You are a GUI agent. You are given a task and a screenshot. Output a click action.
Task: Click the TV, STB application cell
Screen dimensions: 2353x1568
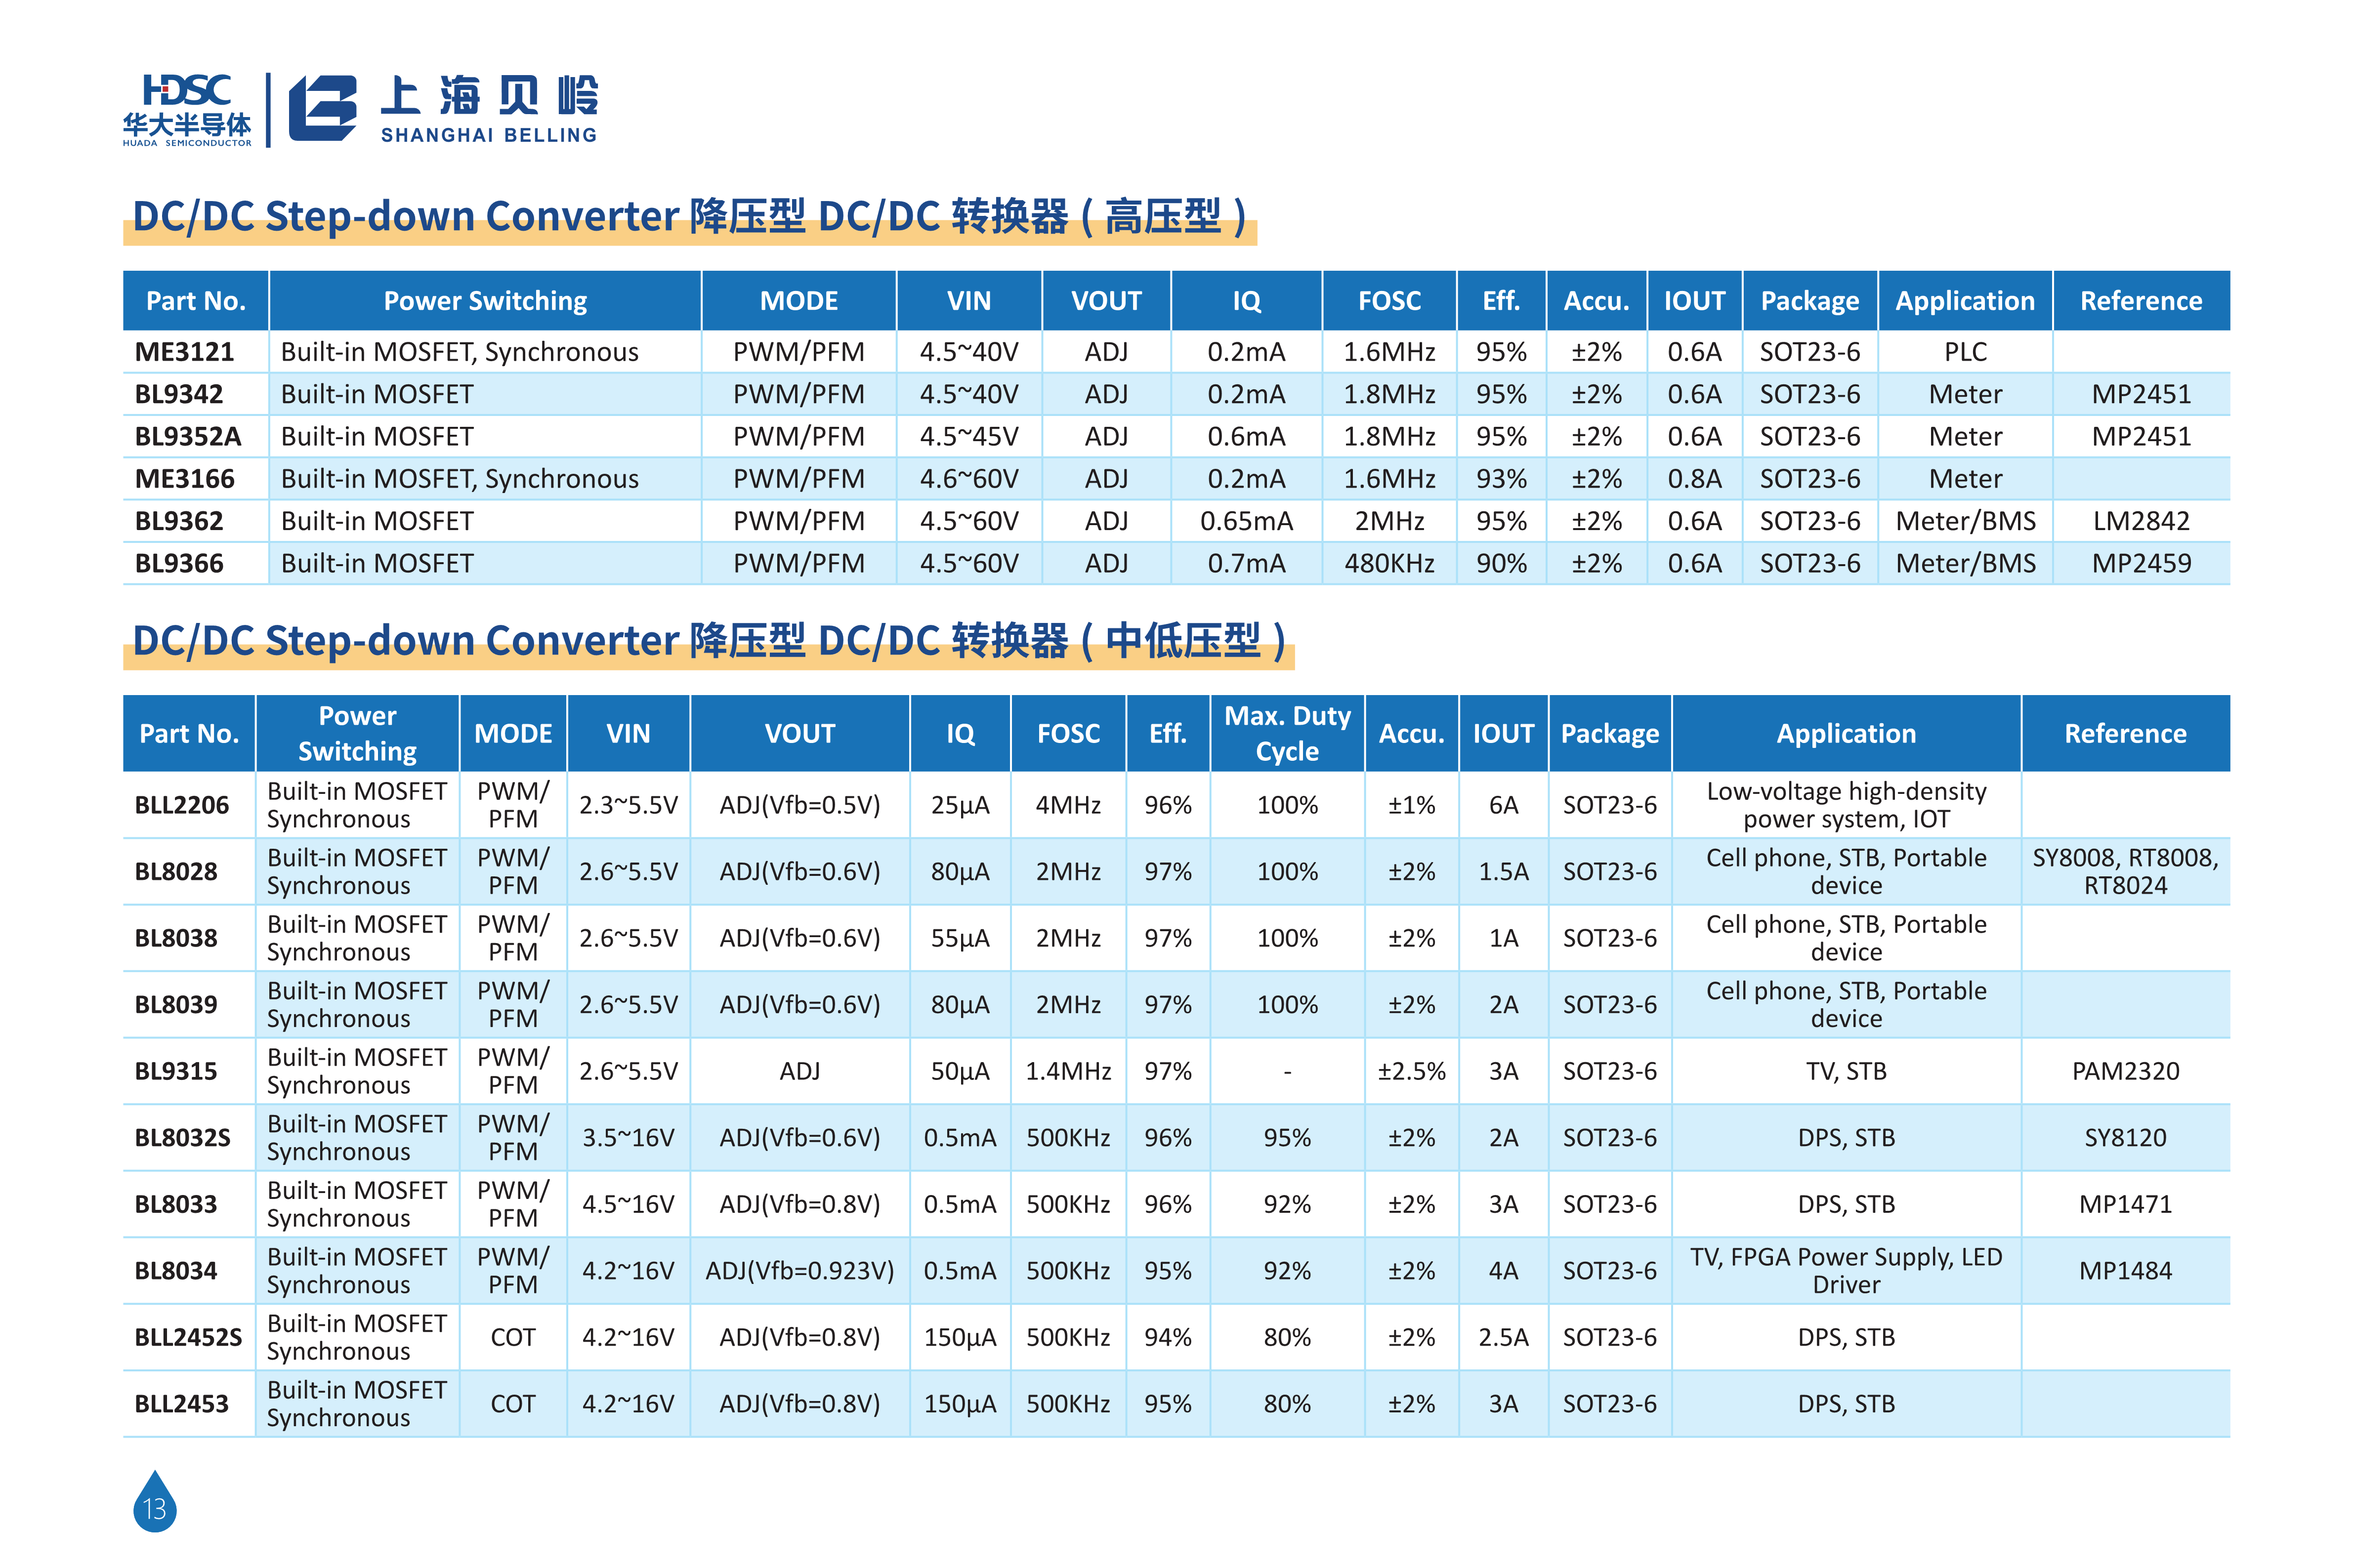point(1846,1071)
